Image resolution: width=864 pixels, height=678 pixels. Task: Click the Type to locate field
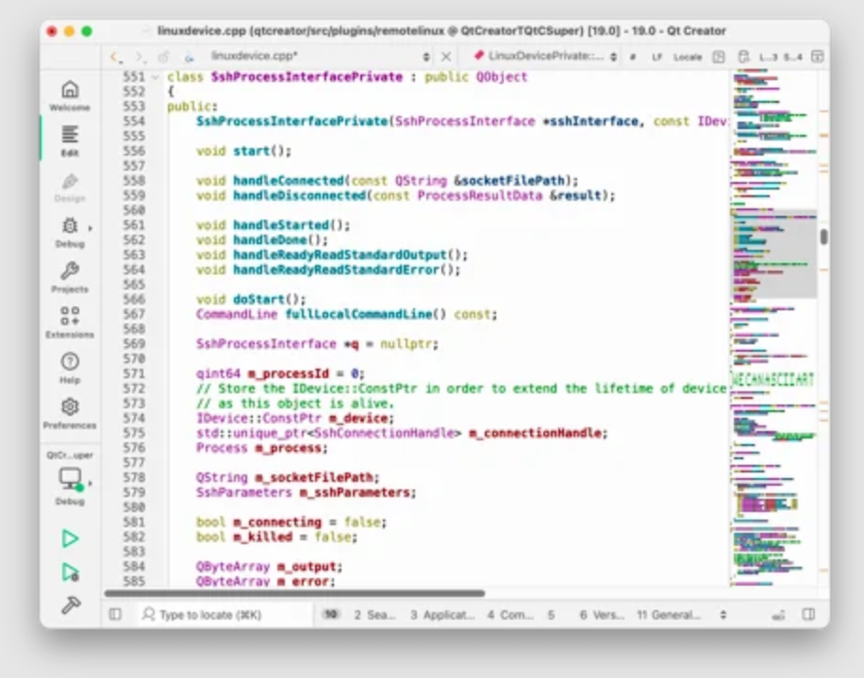pyautogui.click(x=222, y=615)
